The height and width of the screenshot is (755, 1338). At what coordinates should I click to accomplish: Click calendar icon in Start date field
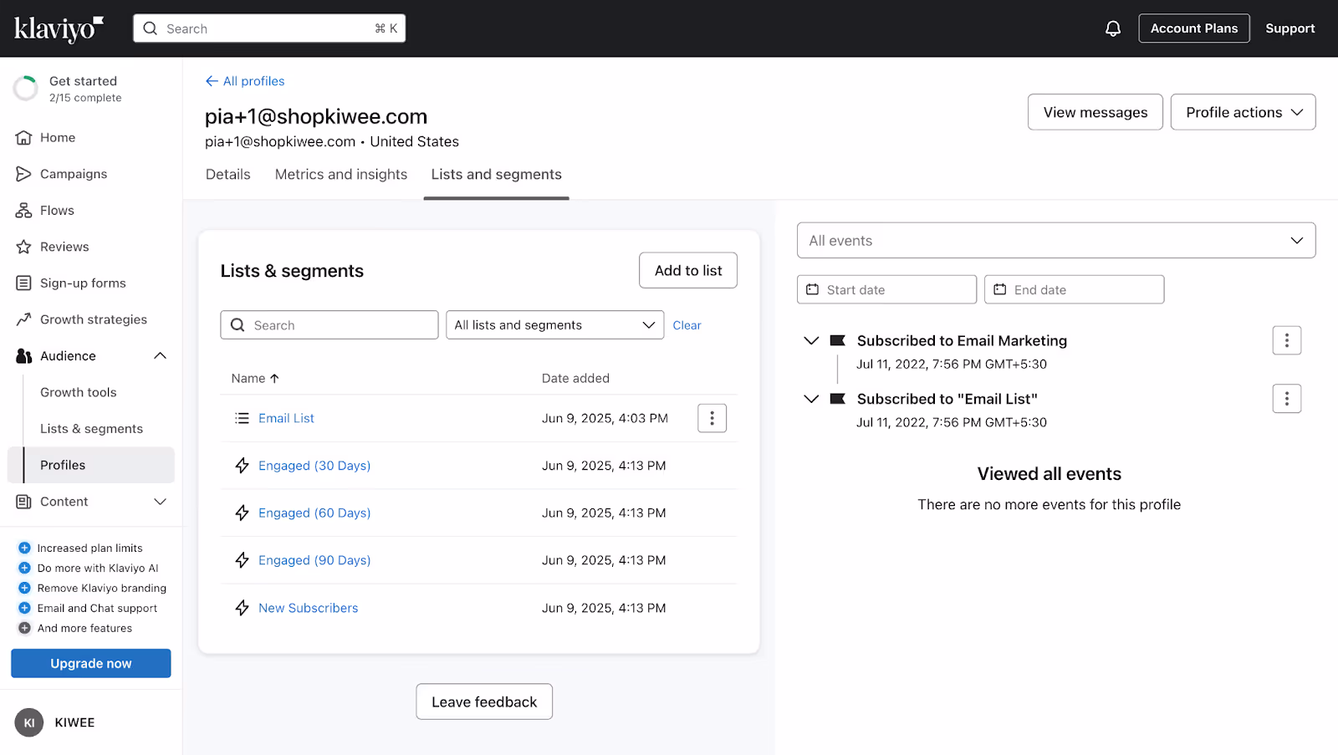point(812,289)
